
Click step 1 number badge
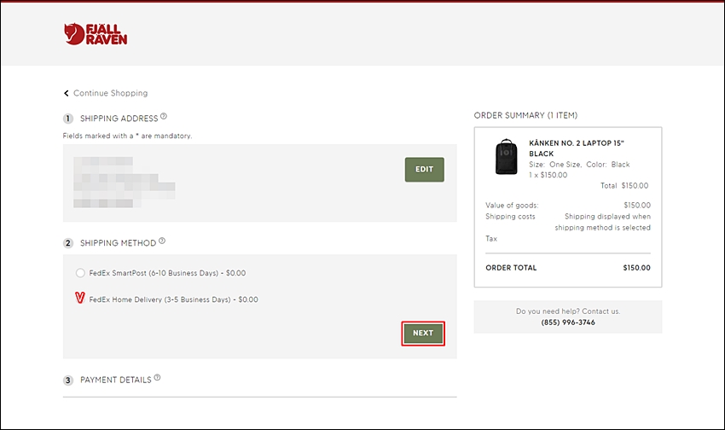(x=68, y=119)
